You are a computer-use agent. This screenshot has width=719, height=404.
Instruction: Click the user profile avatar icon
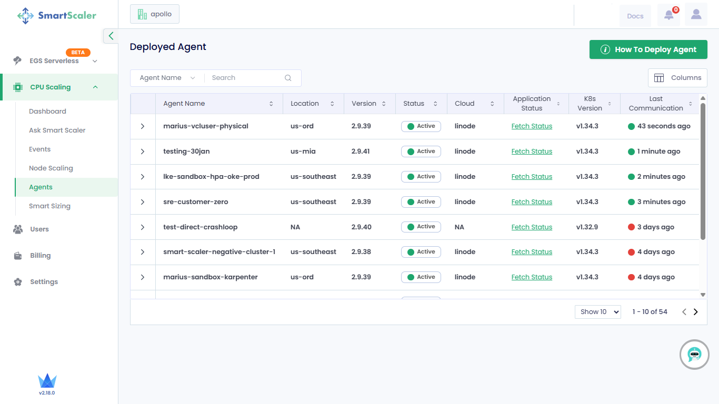[x=696, y=15]
